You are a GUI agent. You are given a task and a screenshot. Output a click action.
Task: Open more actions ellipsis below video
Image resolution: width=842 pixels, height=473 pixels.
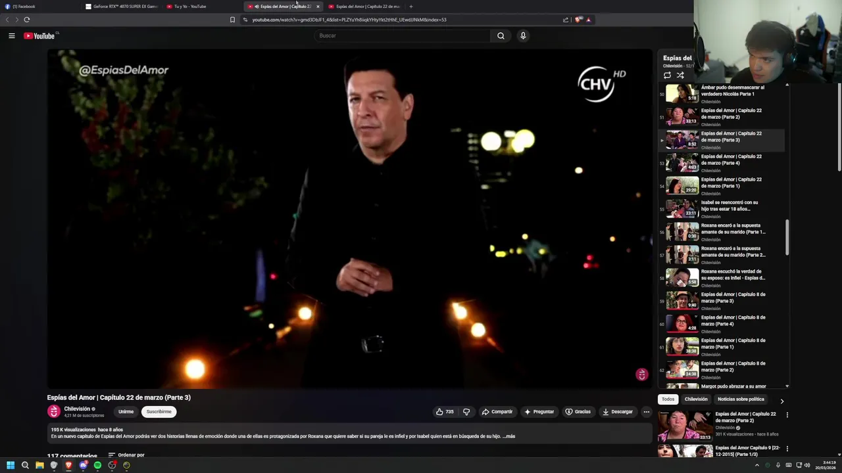[647, 412]
